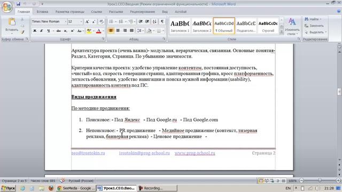Click the zoom in plus button
Screen dimensions: 342x192
[x=338, y=180]
